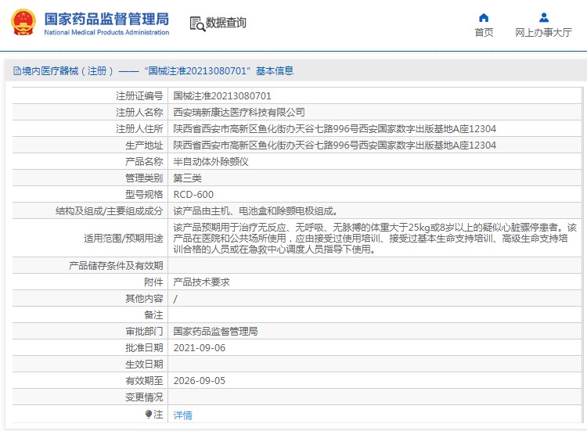Click the 基本信息 section heading
The image size is (587, 431).
(x=275, y=70)
